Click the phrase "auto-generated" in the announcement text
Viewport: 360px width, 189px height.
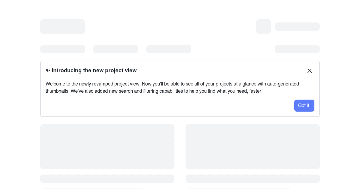(283, 84)
